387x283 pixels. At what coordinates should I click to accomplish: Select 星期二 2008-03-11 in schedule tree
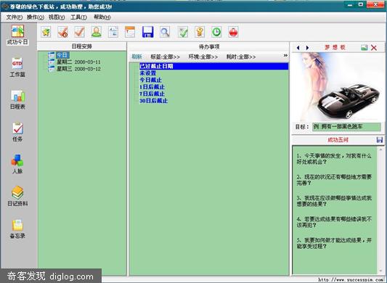click(x=78, y=62)
